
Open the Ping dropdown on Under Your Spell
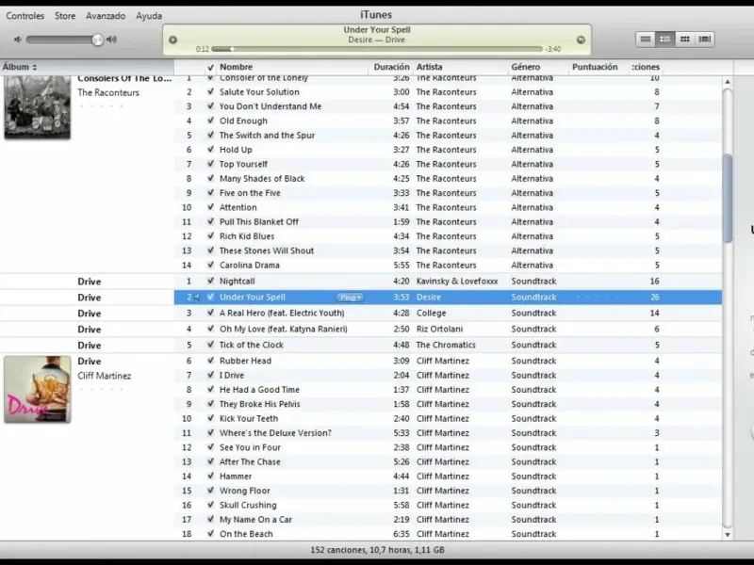(x=350, y=298)
